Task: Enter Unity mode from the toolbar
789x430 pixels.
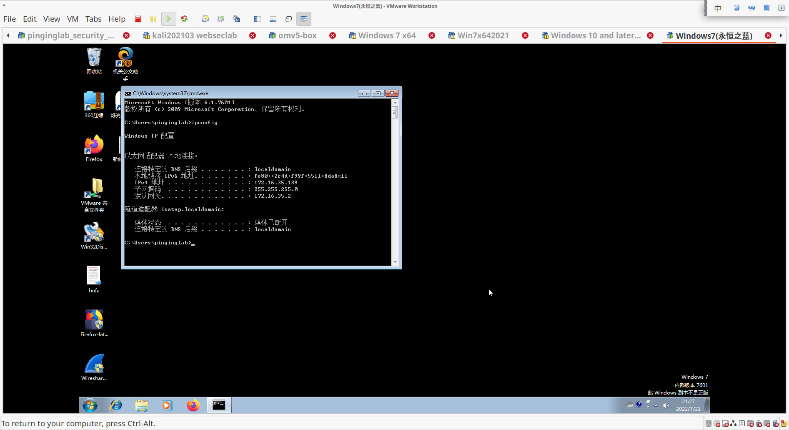Action: coord(288,19)
